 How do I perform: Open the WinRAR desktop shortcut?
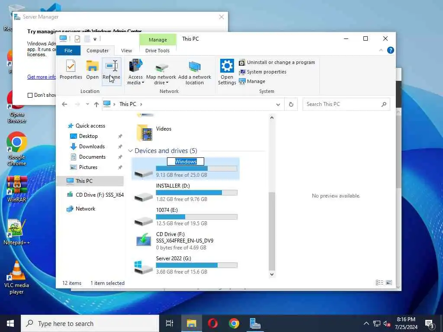pos(17,189)
